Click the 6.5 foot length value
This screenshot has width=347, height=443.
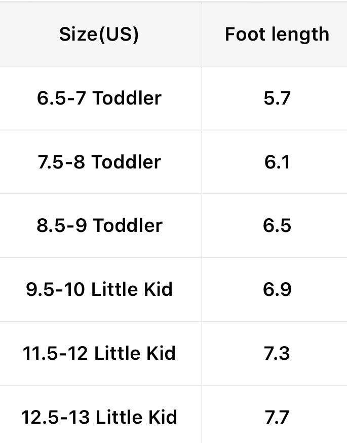(277, 225)
